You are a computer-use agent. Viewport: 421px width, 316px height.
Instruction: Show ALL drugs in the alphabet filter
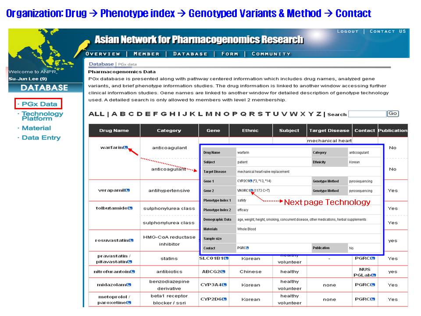pyautogui.click(x=96, y=114)
